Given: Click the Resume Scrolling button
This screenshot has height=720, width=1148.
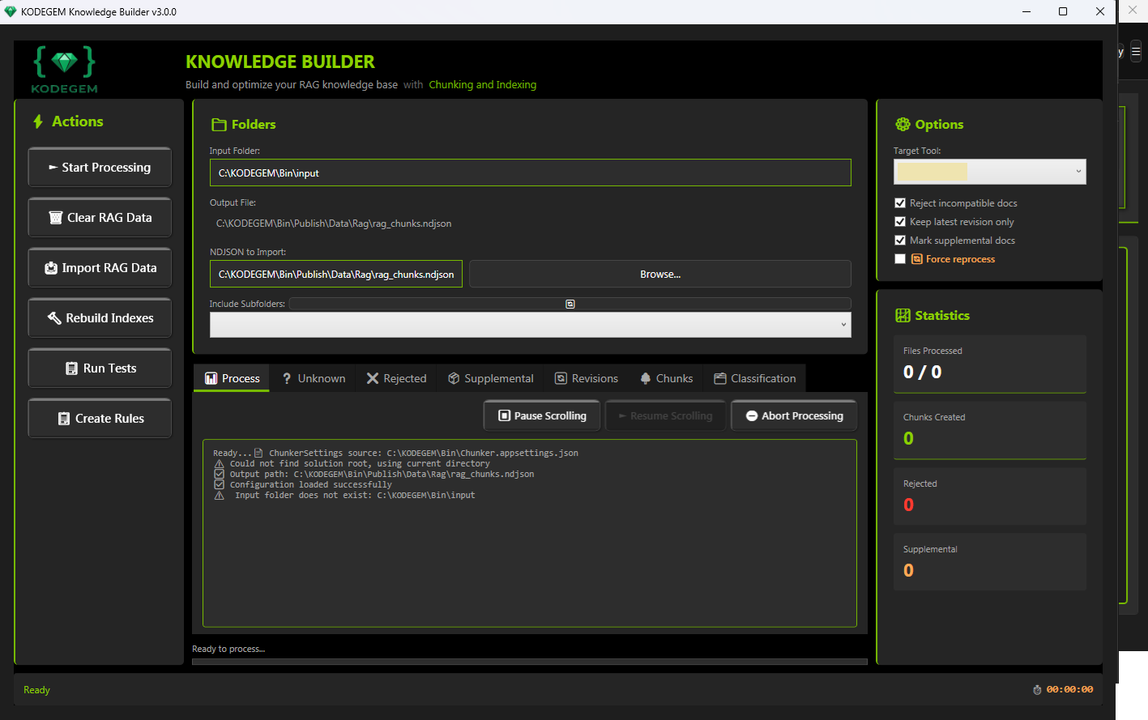Looking at the screenshot, I should [x=665, y=415].
